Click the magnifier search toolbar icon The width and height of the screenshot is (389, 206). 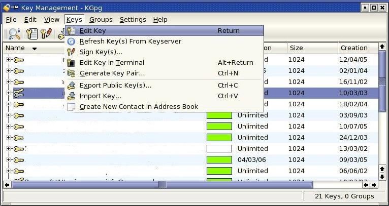coord(14,34)
